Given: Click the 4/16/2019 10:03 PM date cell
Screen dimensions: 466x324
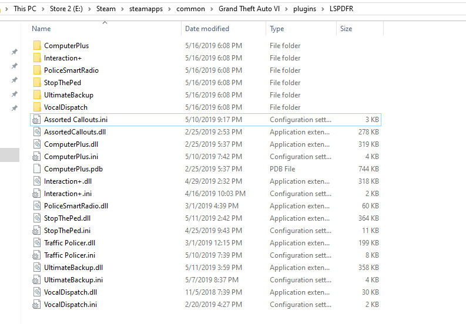Looking at the screenshot, I should click(x=215, y=193).
